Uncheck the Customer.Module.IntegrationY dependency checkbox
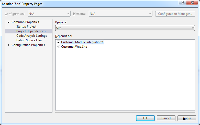This screenshot has width=200, height=125. coord(59,42)
